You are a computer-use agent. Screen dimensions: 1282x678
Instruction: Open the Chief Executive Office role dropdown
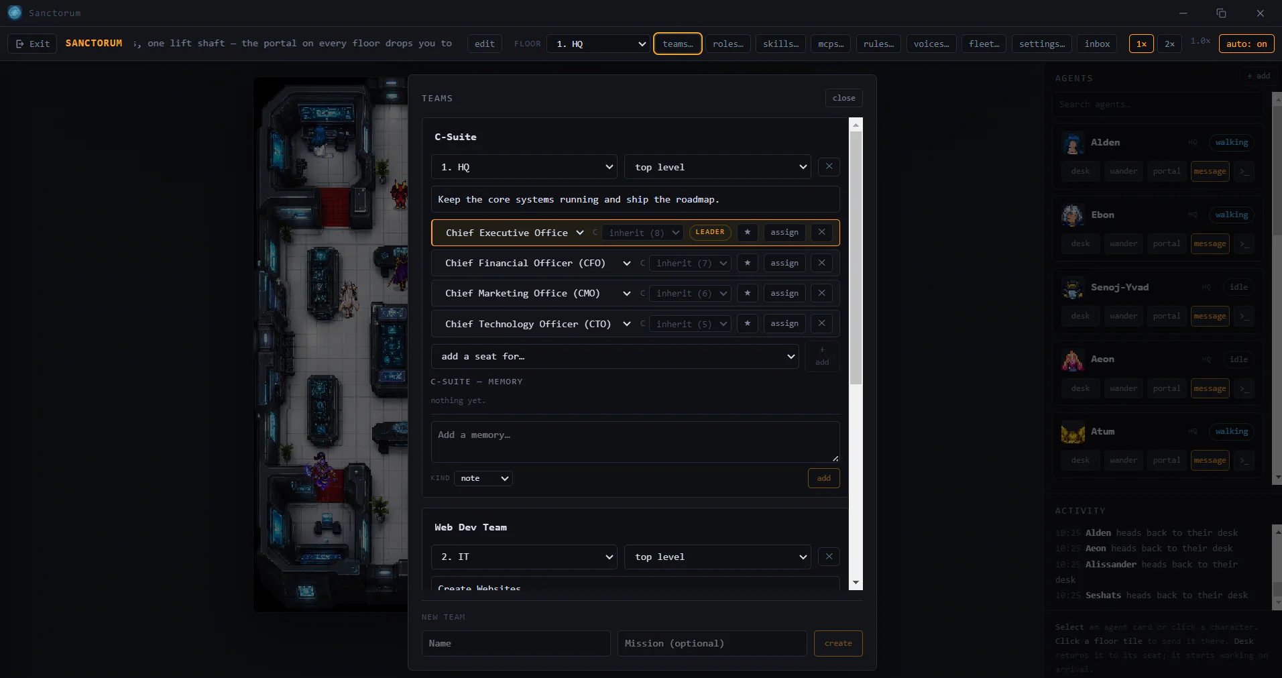click(x=514, y=233)
